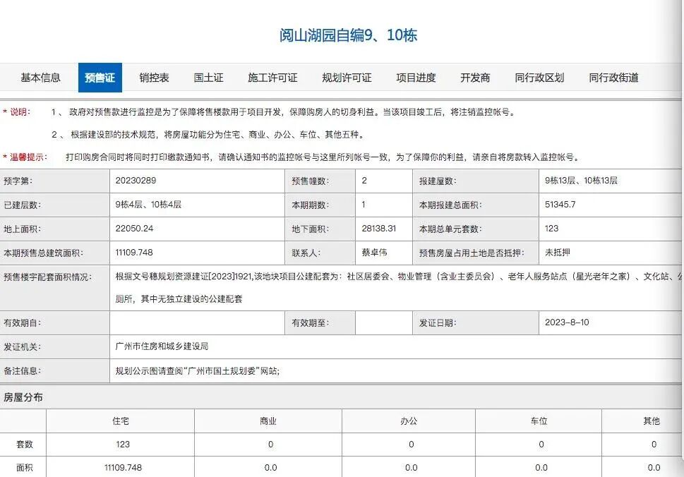Click the page title 阅山湖园自编9、10栋

click(348, 36)
